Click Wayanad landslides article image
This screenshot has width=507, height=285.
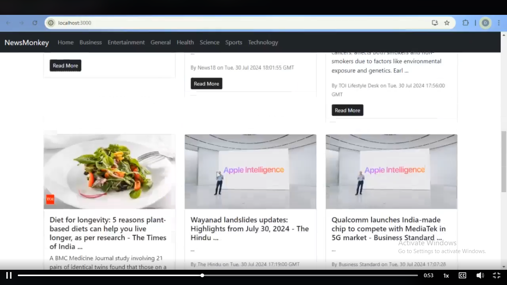click(x=251, y=172)
